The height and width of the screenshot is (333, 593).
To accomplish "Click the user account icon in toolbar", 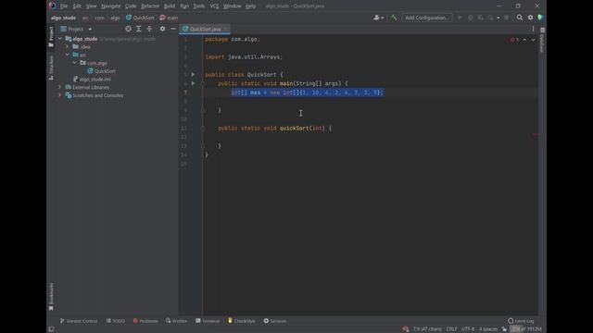I will tap(378, 18).
